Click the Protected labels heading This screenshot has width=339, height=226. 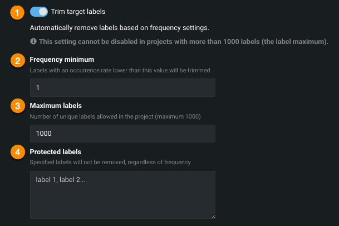[55, 151]
